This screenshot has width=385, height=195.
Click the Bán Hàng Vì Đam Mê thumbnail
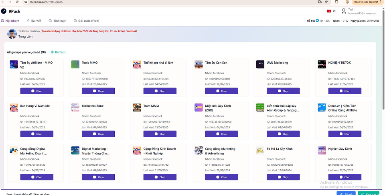(14, 108)
